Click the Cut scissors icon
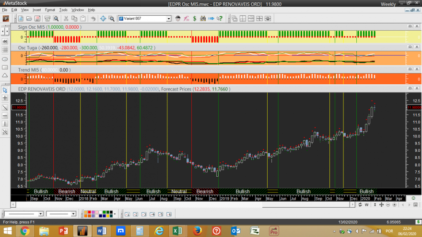 click(66, 19)
